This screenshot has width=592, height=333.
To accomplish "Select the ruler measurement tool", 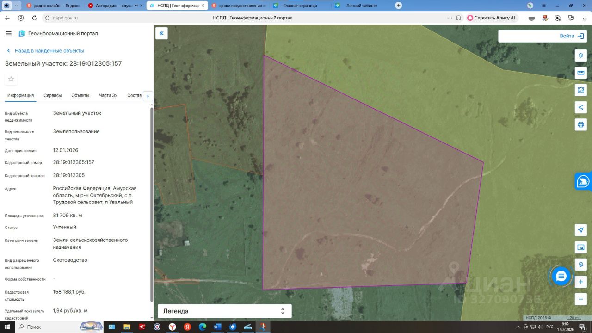I will coord(581,73).
